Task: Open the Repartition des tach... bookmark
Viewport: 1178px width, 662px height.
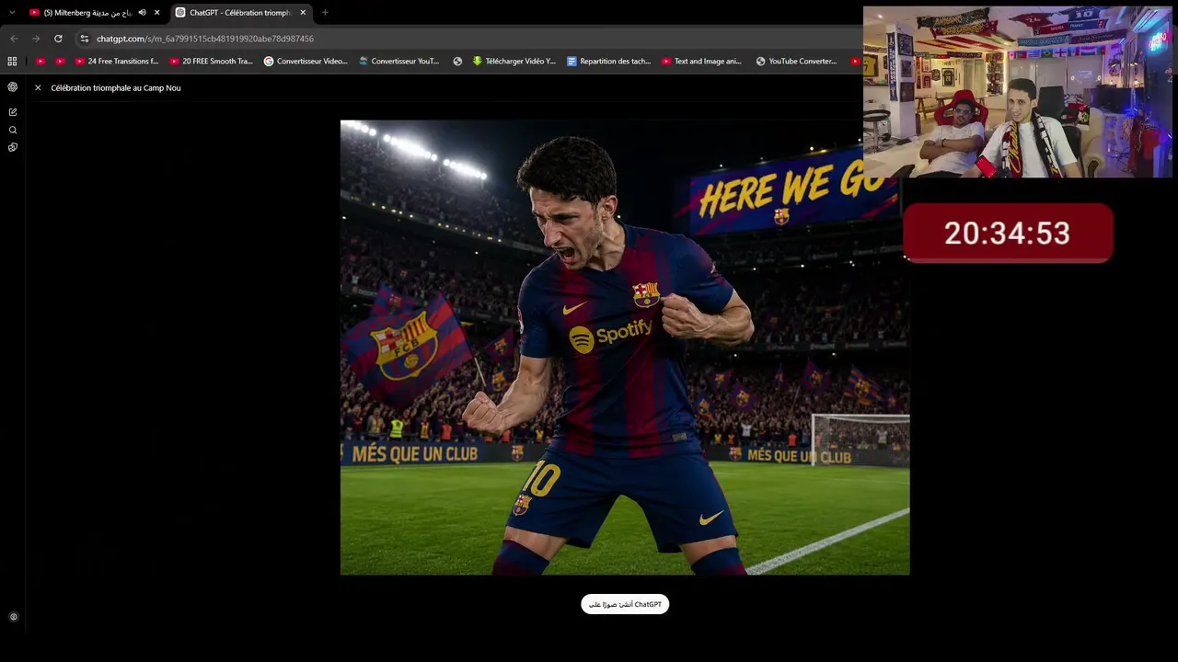Action: pyautogui.click(x=609, y=62)
